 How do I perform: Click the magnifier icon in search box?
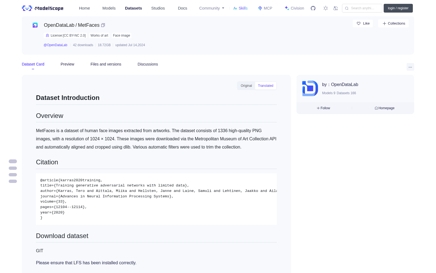click(347, 8)
